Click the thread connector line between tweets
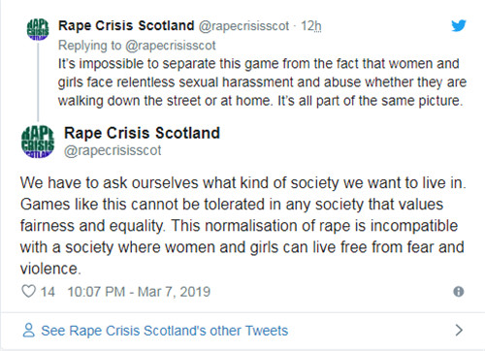This screenshot has height=351, width=485. click(38, 82)
